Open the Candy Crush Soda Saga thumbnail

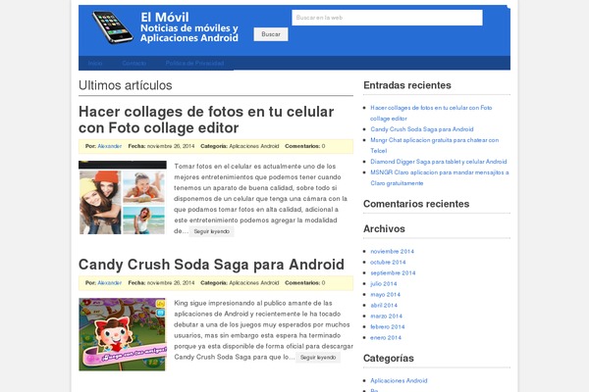[x=122, y=334]
